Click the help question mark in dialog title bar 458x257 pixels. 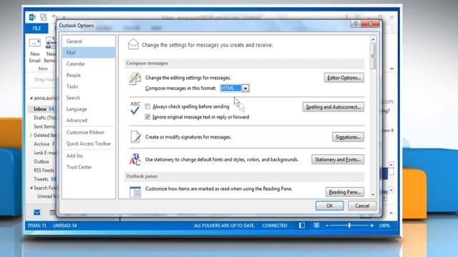pos(356,24)
